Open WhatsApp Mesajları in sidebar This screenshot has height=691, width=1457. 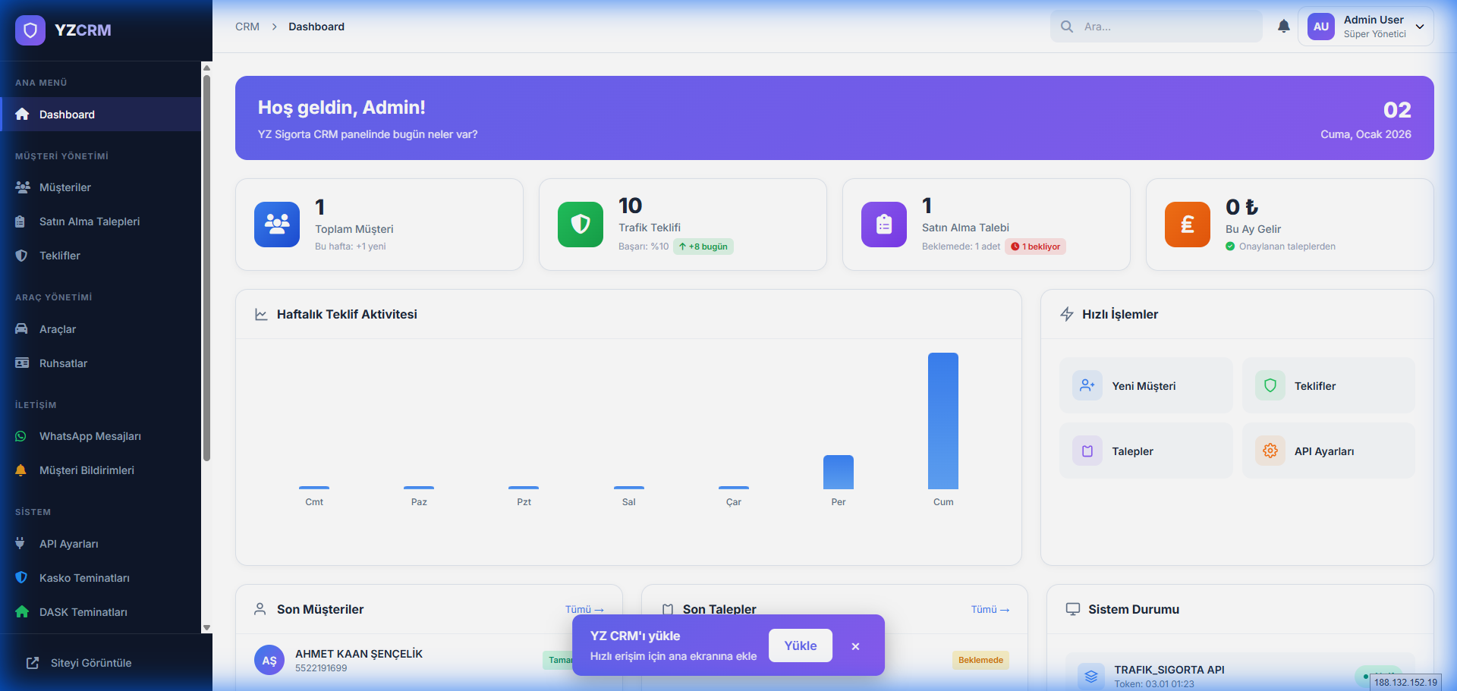(90, 436)
